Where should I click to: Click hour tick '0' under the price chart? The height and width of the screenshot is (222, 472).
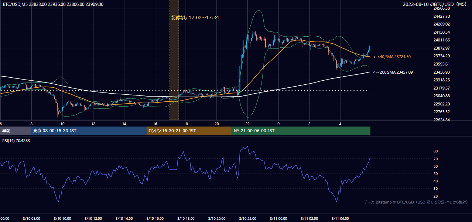click(278, 124)
